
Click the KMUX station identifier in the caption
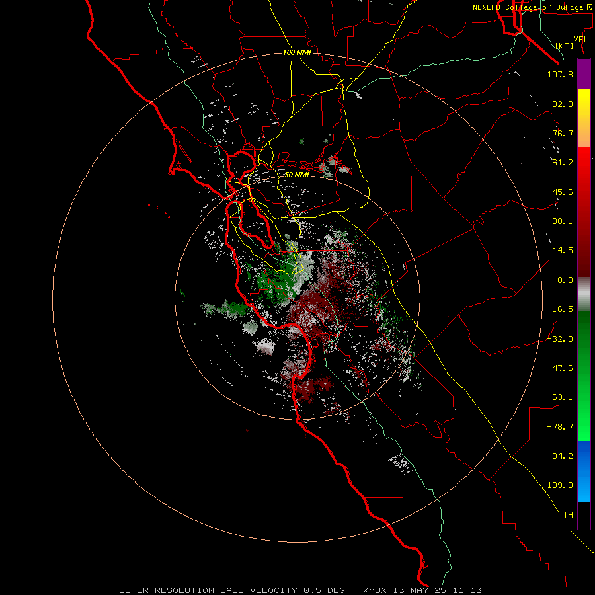[x=375, y=590]
